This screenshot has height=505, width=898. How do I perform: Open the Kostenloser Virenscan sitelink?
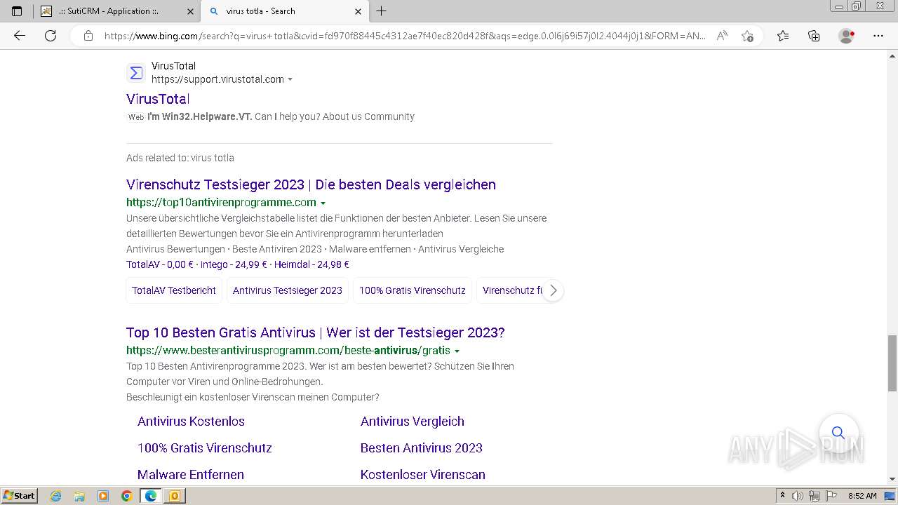pyautogui.click(x=423, y=475)
